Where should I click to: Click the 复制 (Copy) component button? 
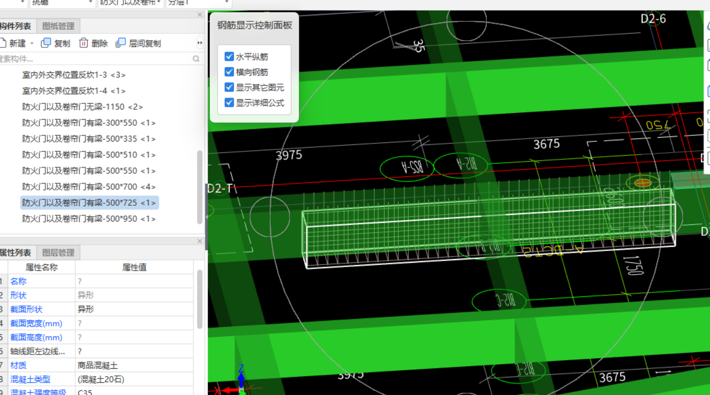pyautogui.click(x=56, y=43)
